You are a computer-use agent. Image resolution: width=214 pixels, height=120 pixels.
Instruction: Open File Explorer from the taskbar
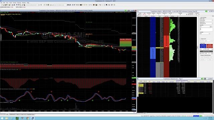pos(7,118)
